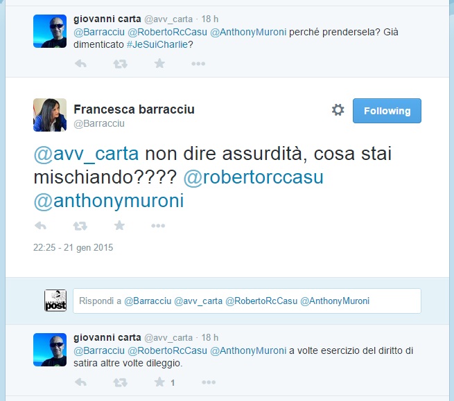Open Francesca barracciu's profile picture

click(50, 115)
